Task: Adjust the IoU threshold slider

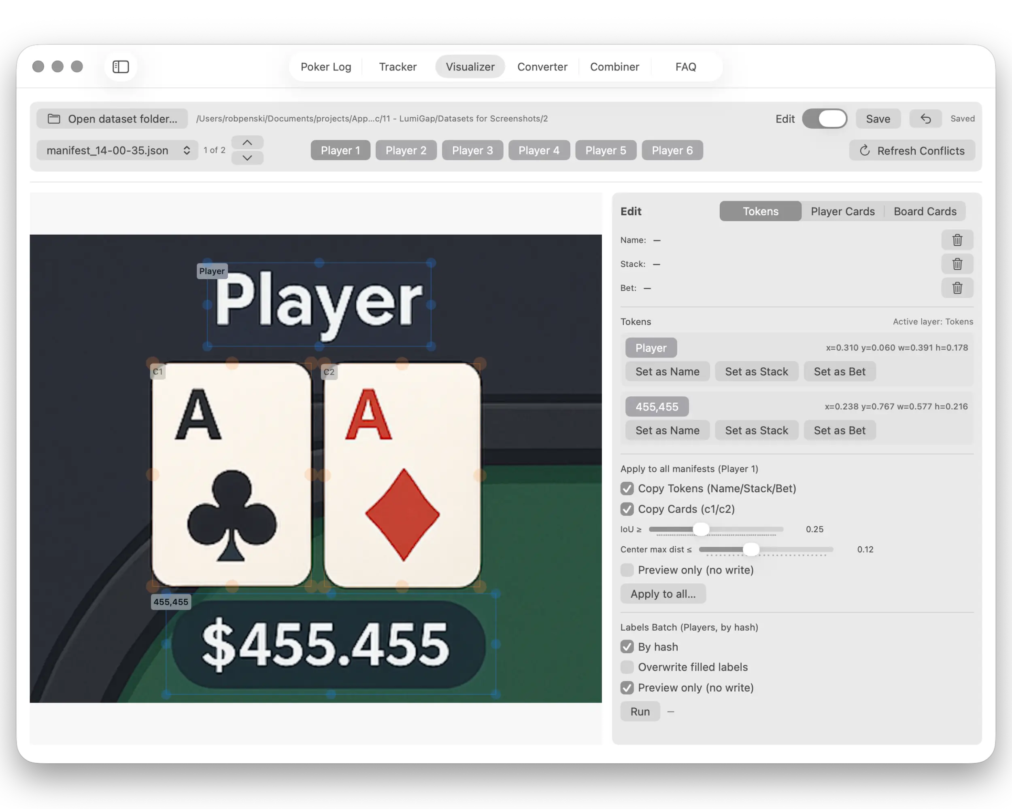Action: pos(701,529)
